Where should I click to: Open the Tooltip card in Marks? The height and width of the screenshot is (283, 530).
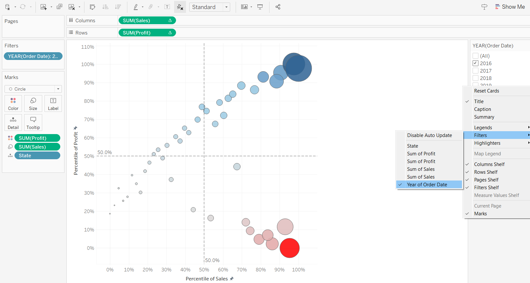(33, 122)
